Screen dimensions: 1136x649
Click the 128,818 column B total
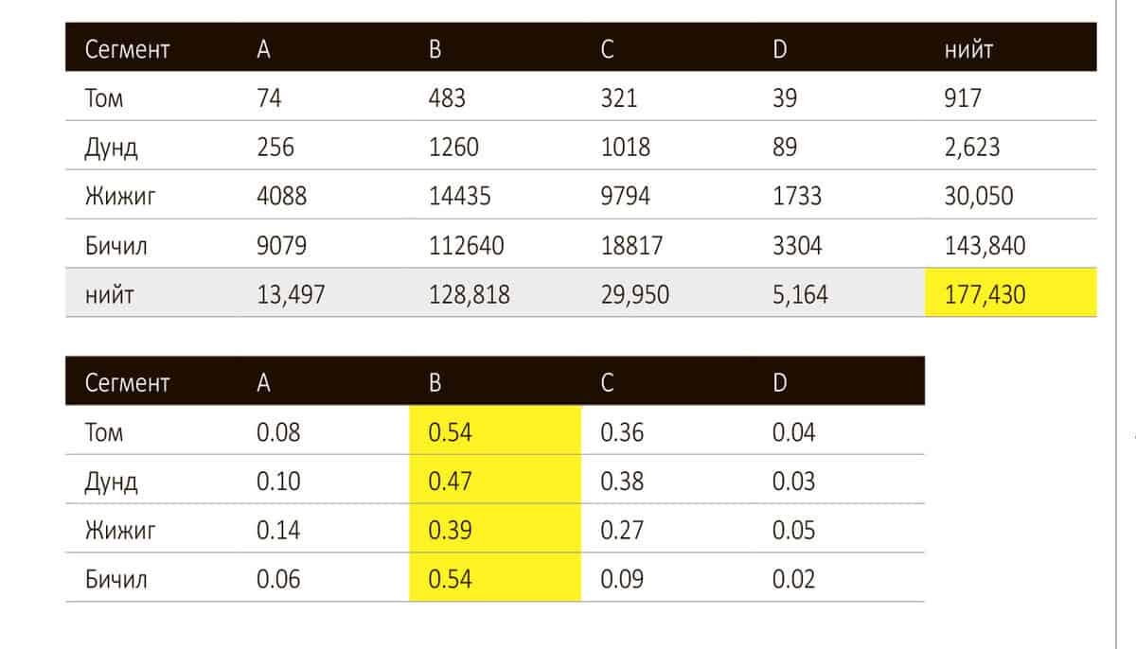click(469, 295)
